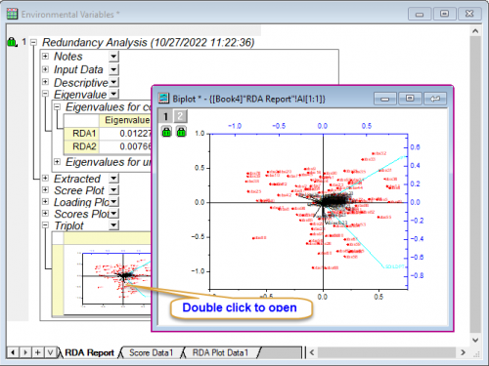The height and width of the screenshot is (366, 489).
Task: Open the Notes dropdown arrow menu
Action: [x=113, y=57]
